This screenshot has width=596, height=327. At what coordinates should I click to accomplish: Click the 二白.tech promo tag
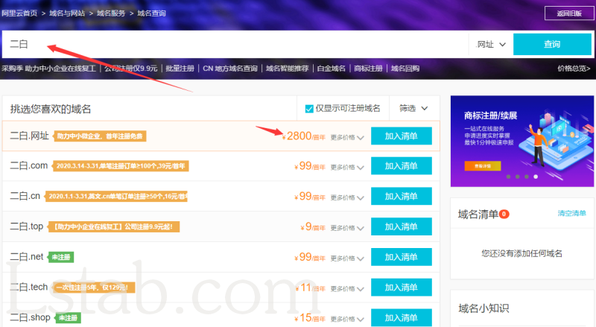[x=94, y=288]
